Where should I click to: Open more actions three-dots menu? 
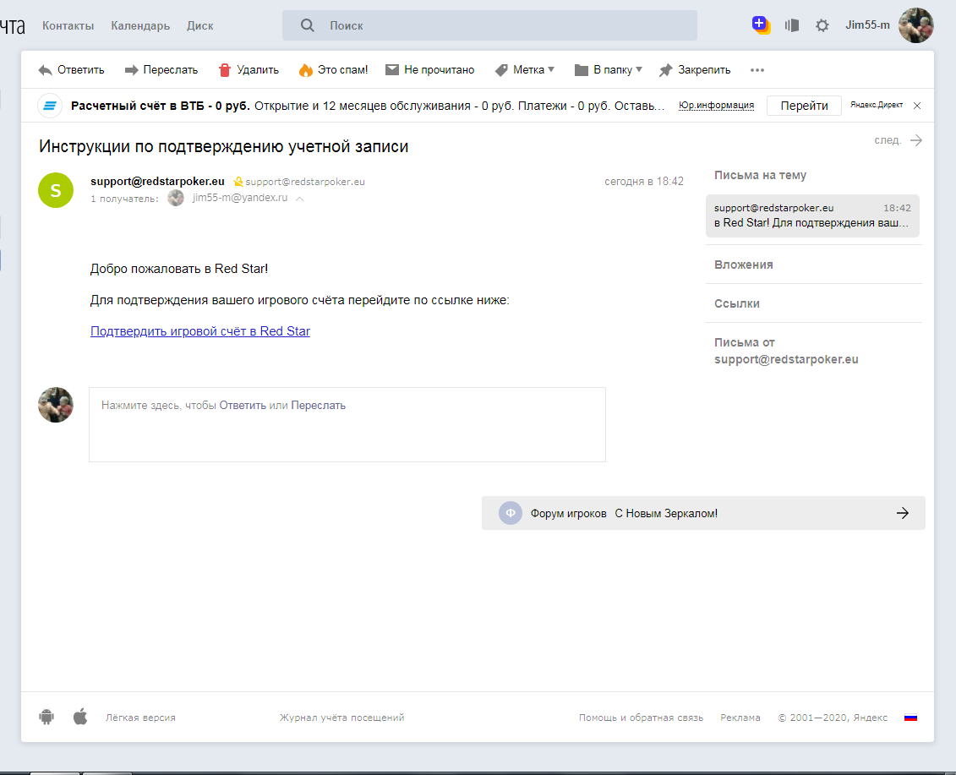757,70
